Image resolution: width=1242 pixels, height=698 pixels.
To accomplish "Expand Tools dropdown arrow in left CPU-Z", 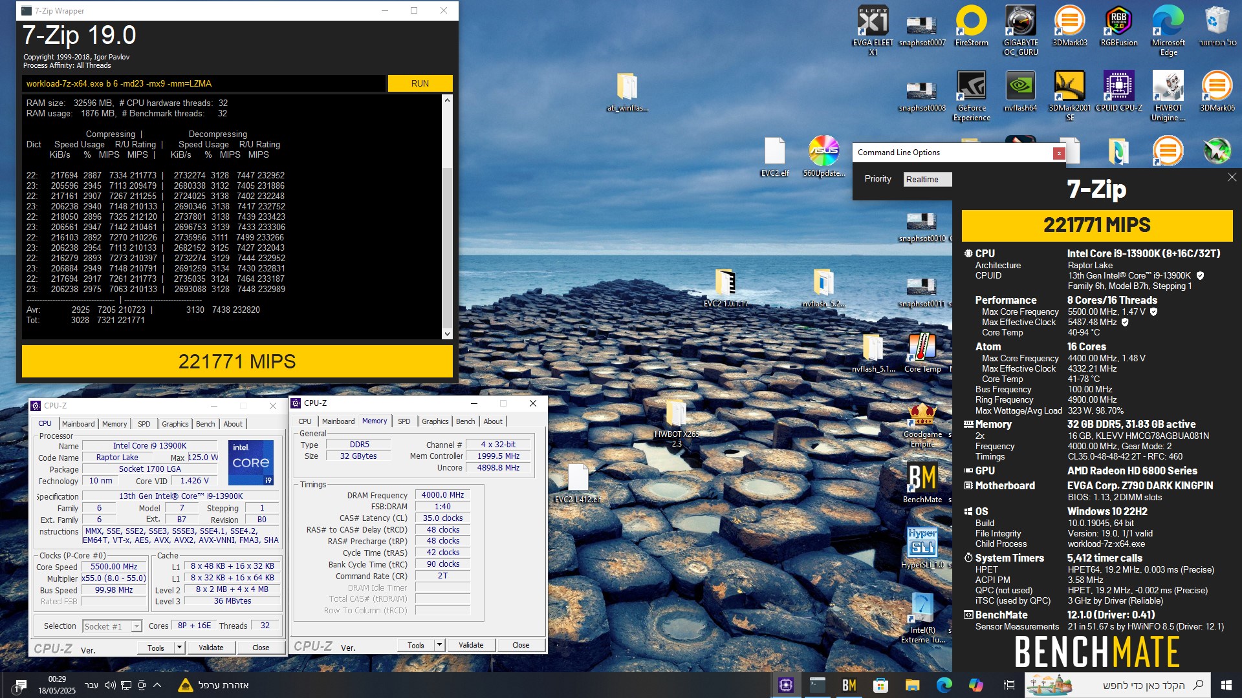I will coord(179,648).
